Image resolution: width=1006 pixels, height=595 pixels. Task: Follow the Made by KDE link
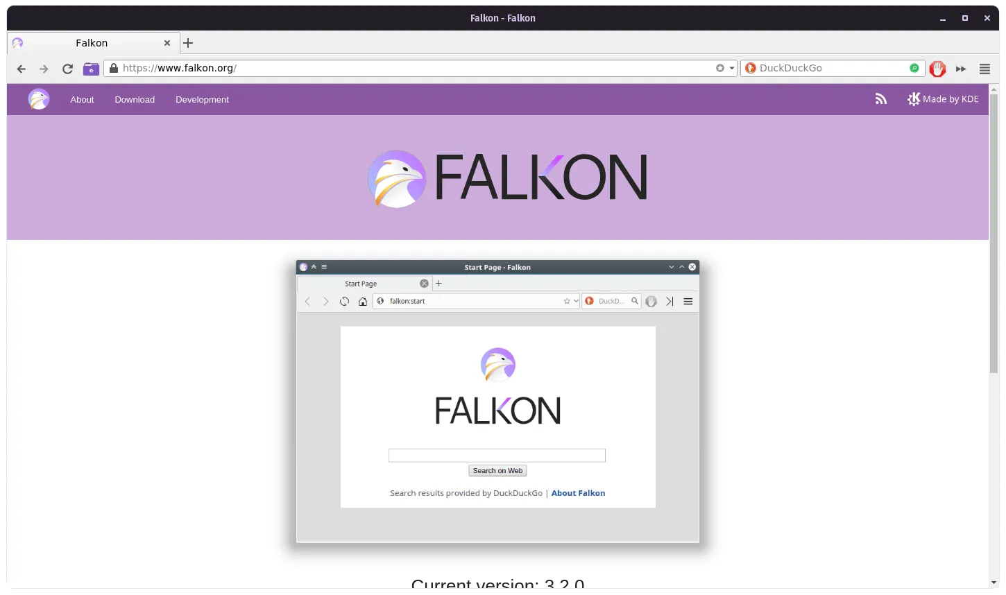click(943, 99)
